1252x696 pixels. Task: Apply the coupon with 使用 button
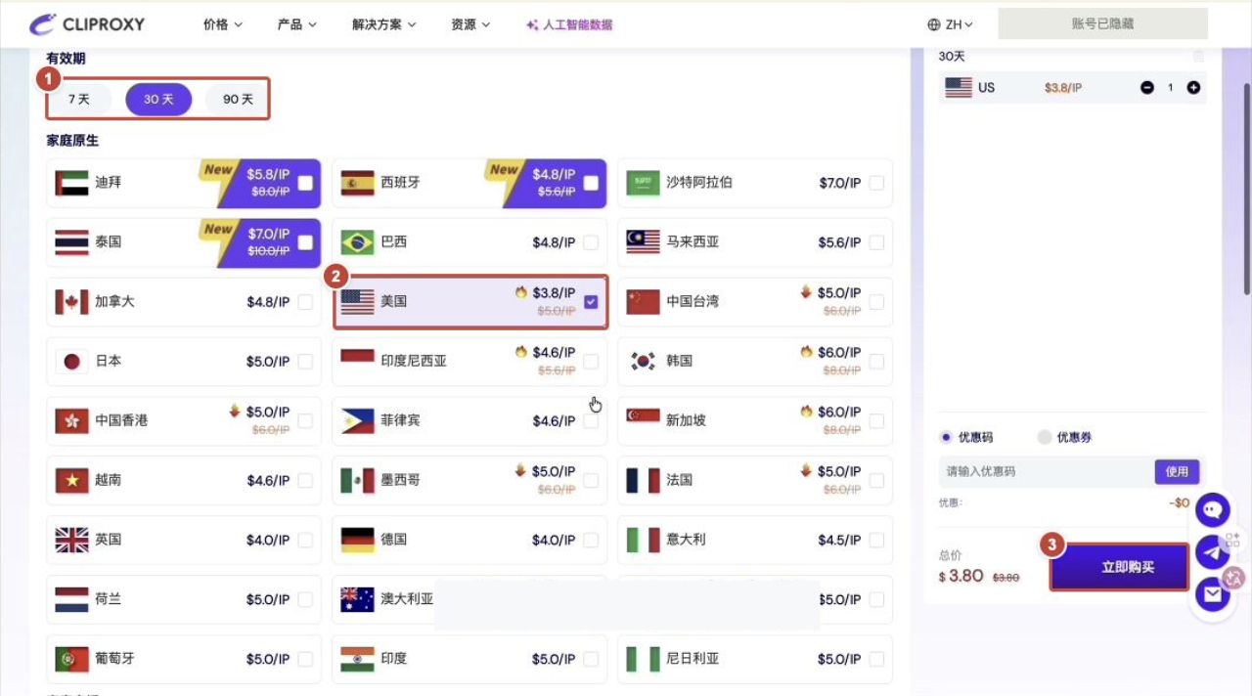1177,472
